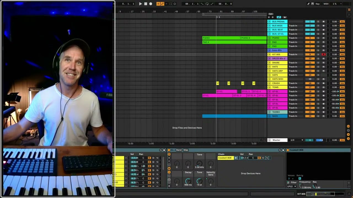Toggle the loop switch in the transport

pyautogui.click(x=207, y=4)
